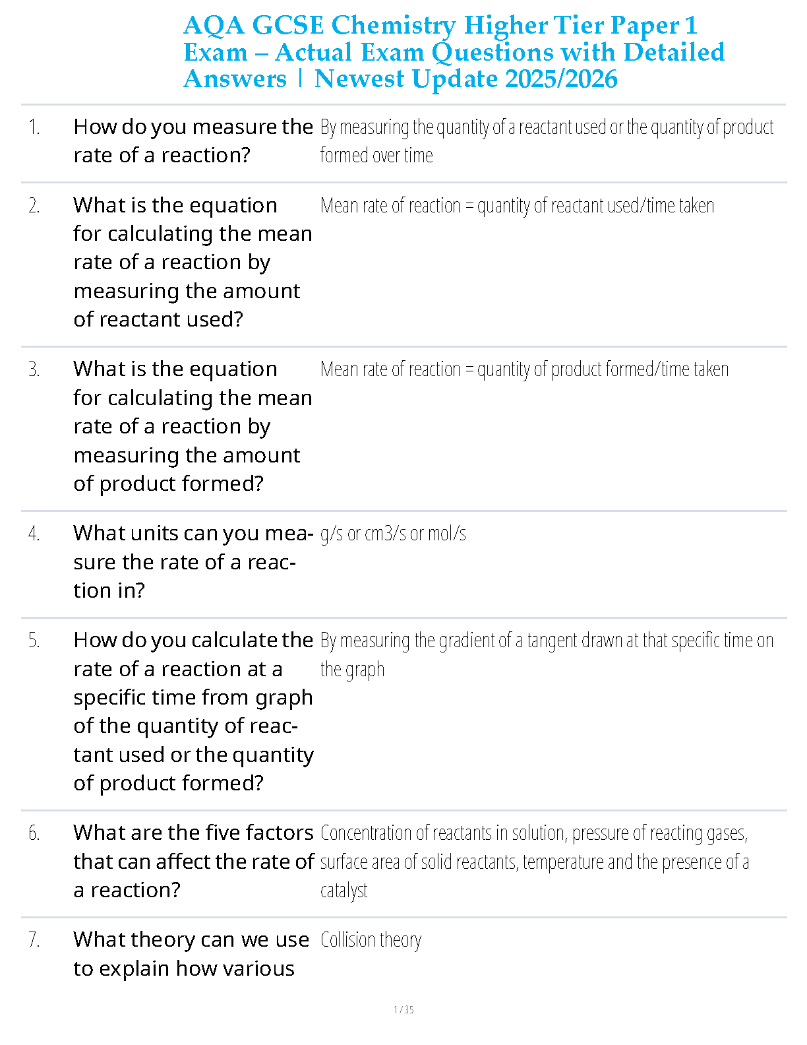The width and height of the screenshot is (807, 1045).
Task: Click answer 'quantity of reactant used/time taken'
Action: [595, 206]
